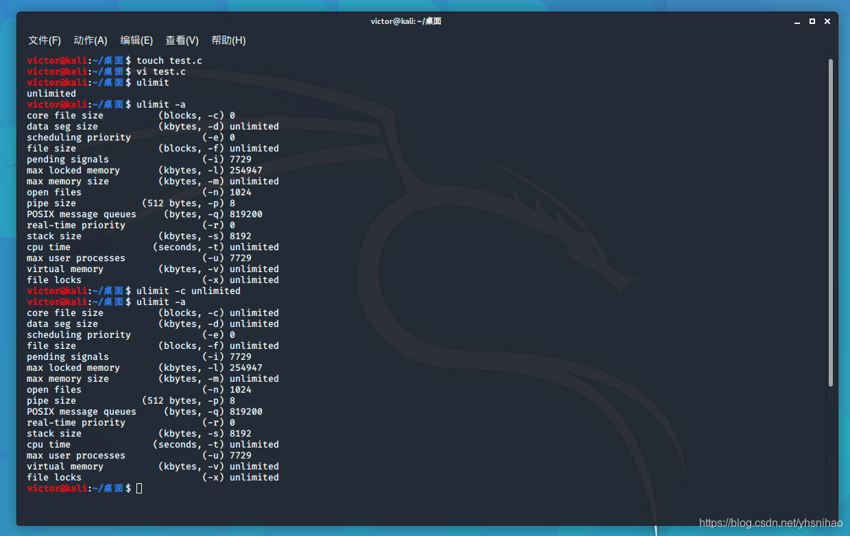
Task: Click the first 'data seg size' line
Action: tap(153, 126)
